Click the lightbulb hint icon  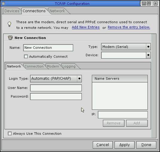pyautogui.click(x=9, y=24)
